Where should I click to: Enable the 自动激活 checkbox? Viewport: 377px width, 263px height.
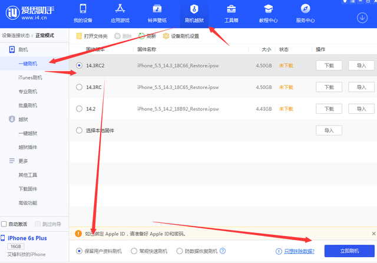point(4,224)
